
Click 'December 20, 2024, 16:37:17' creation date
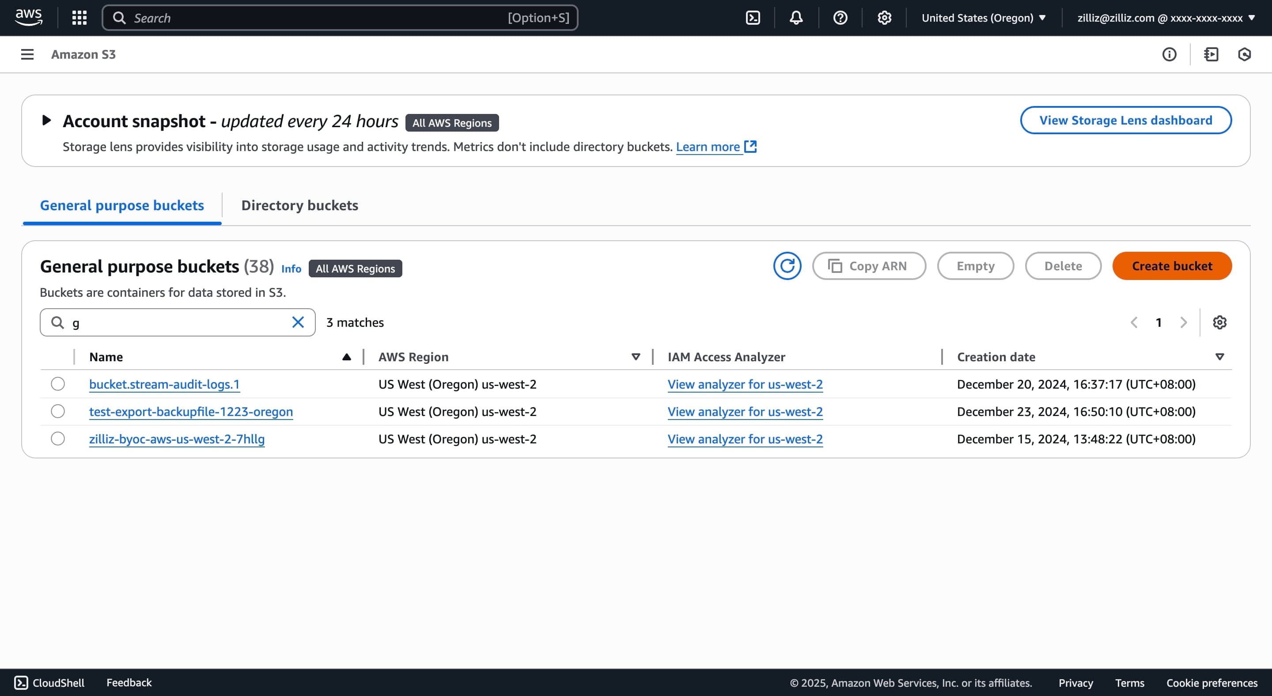(1076, 384)
